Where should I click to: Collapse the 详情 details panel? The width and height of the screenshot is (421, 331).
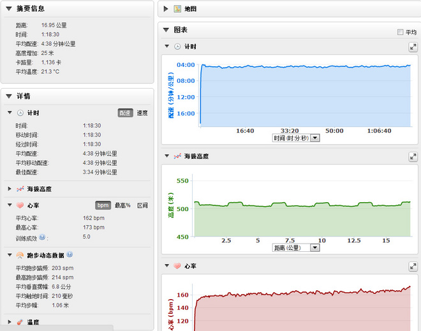coord(9,96)
